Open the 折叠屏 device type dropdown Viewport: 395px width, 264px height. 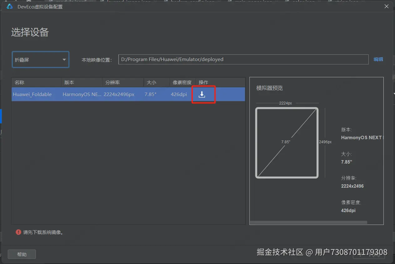point(40,59)
